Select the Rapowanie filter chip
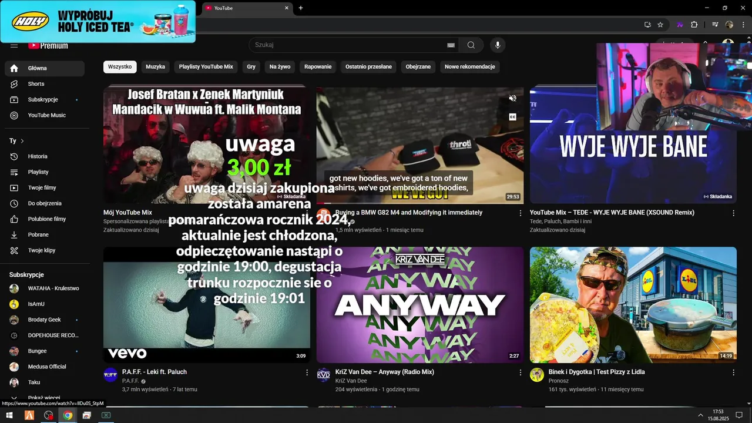This screenshot has width=752, height=423. [318, 67]
